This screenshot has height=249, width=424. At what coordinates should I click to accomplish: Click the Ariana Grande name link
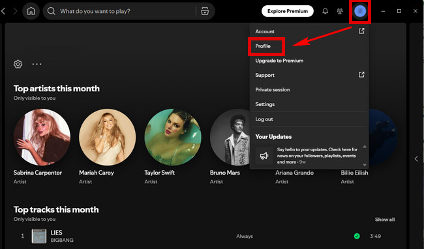(x=294, y=173)
